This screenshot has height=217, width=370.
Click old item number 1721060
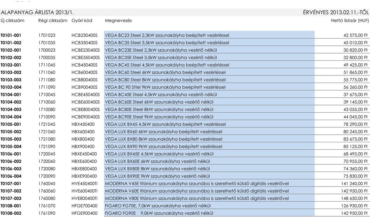pyautogui.click(x=47, y=132)
